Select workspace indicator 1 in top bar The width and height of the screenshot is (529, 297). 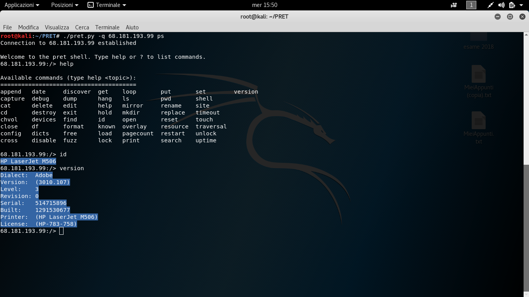(471, 5)
